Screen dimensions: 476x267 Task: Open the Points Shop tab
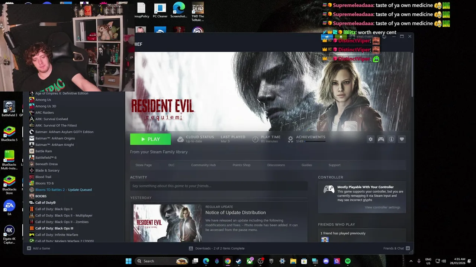(x=241, y=165)
